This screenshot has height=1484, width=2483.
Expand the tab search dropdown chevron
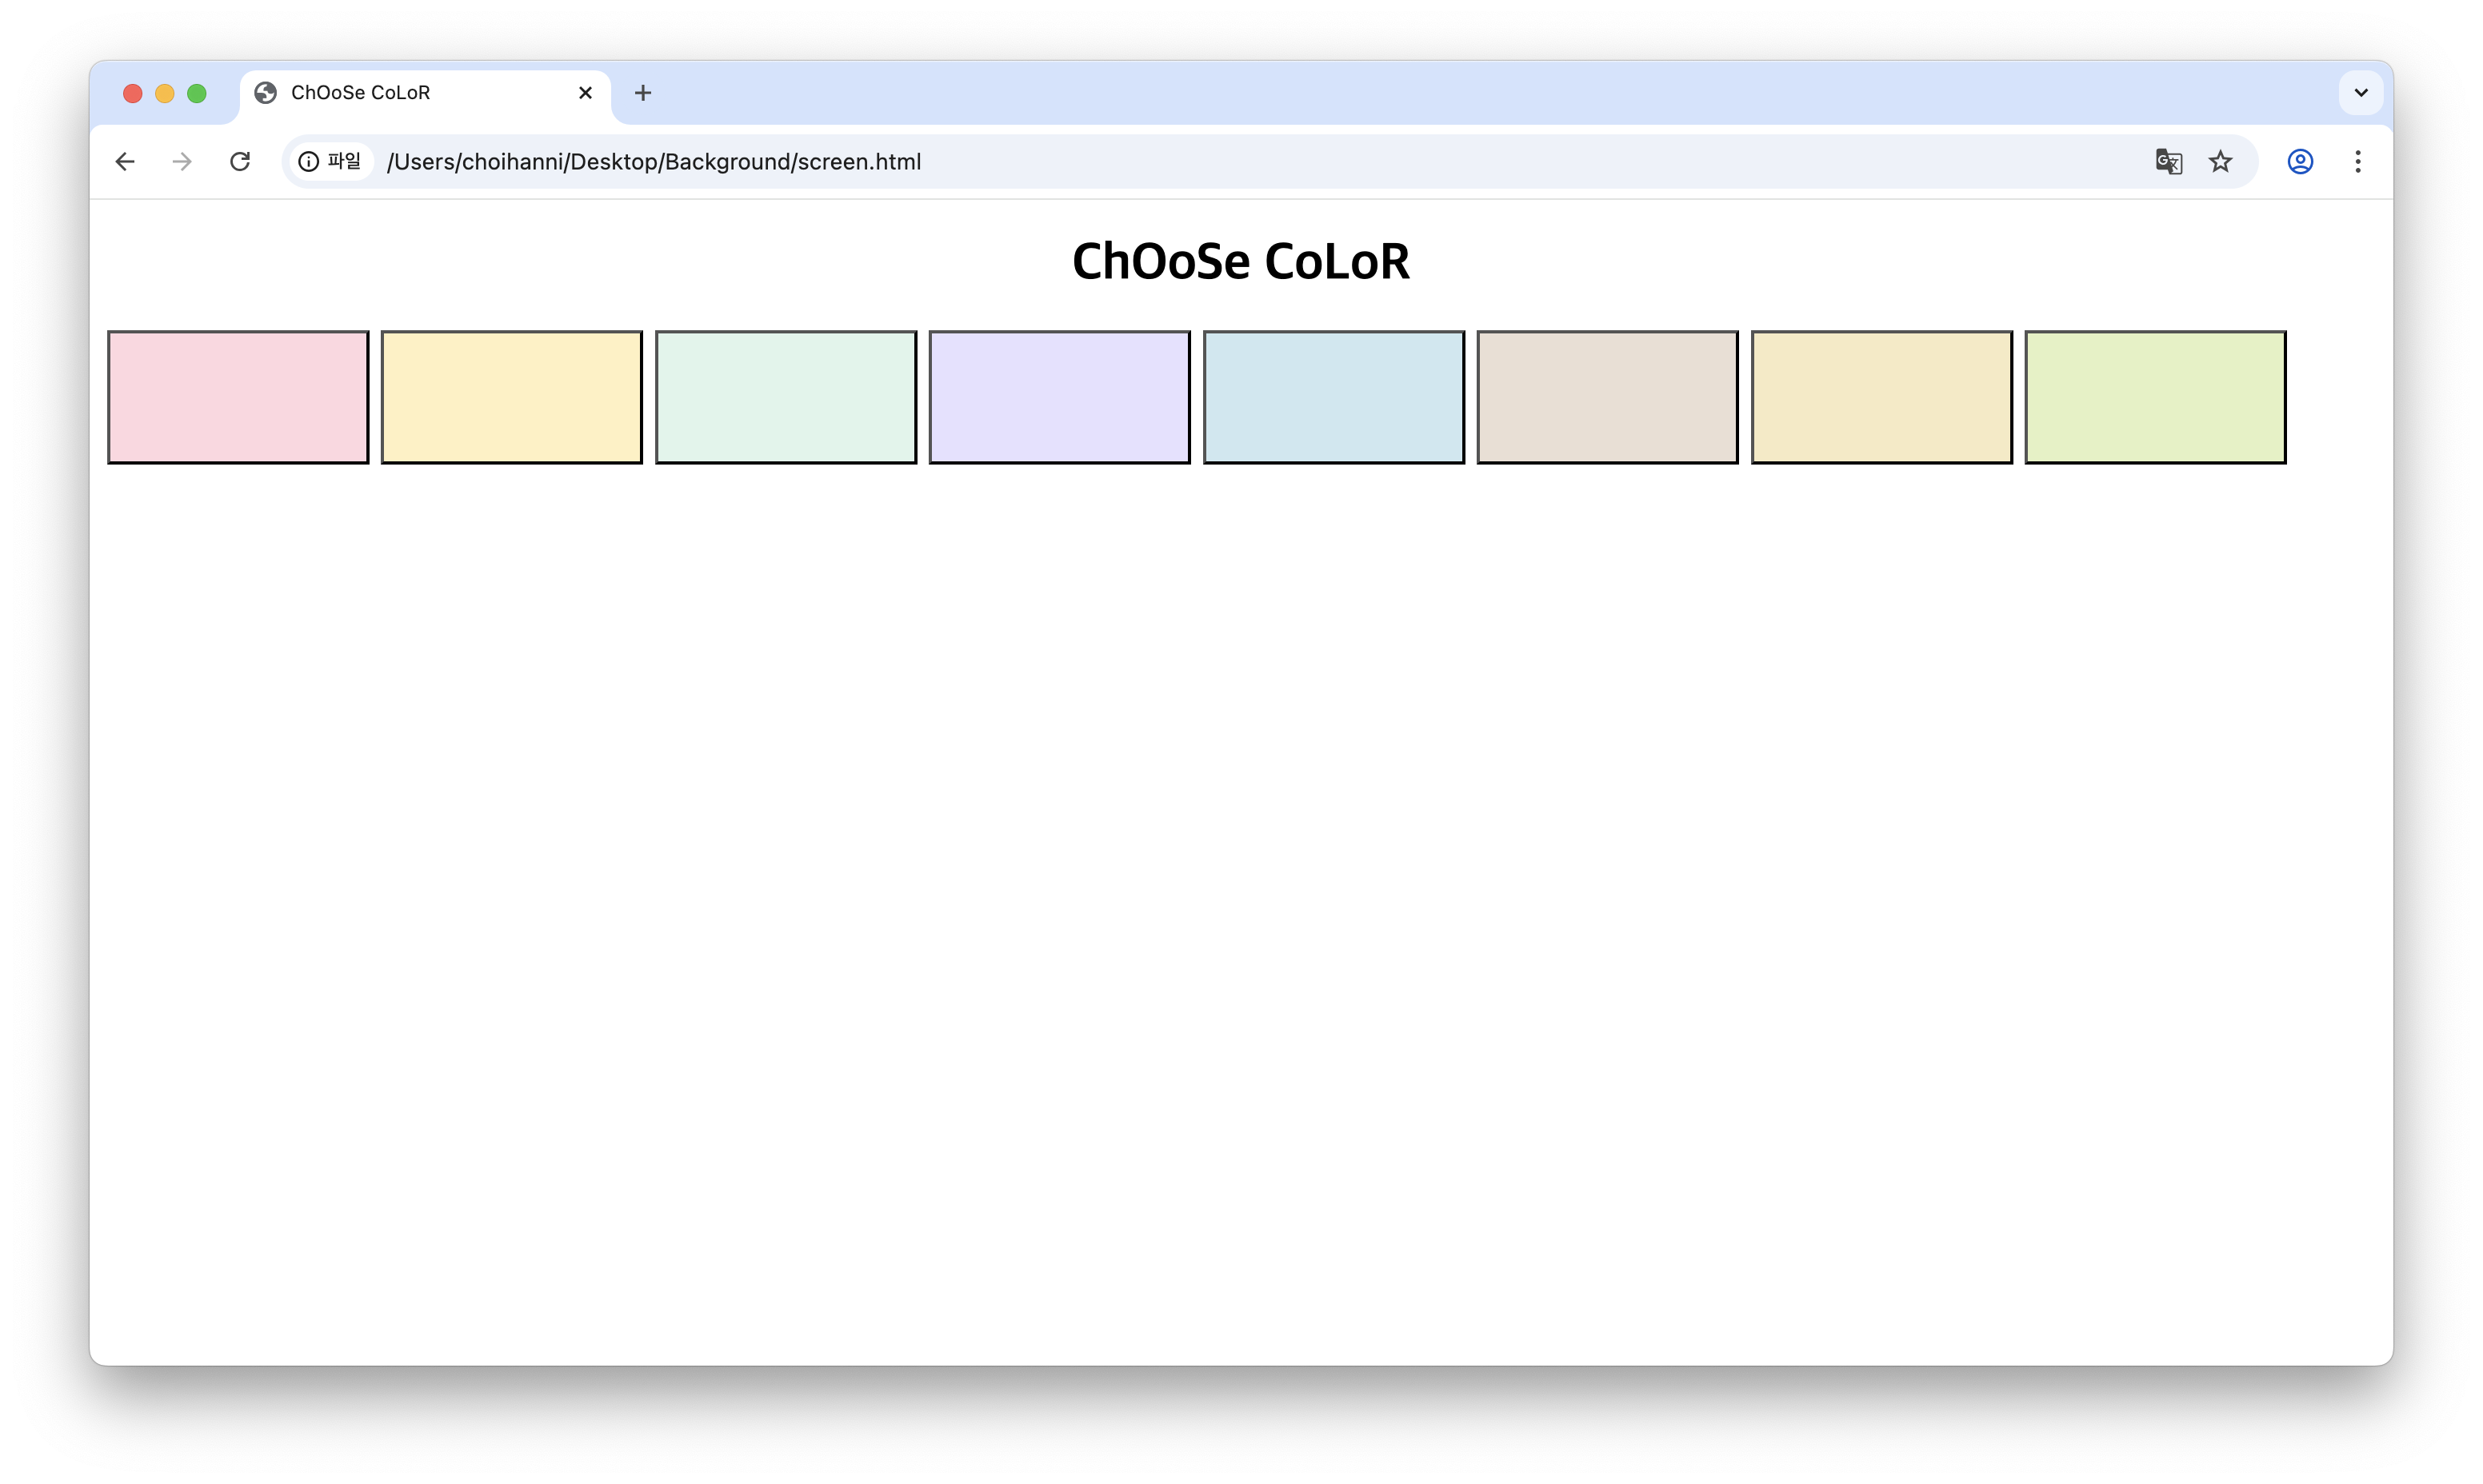[x=2361, y=93]
